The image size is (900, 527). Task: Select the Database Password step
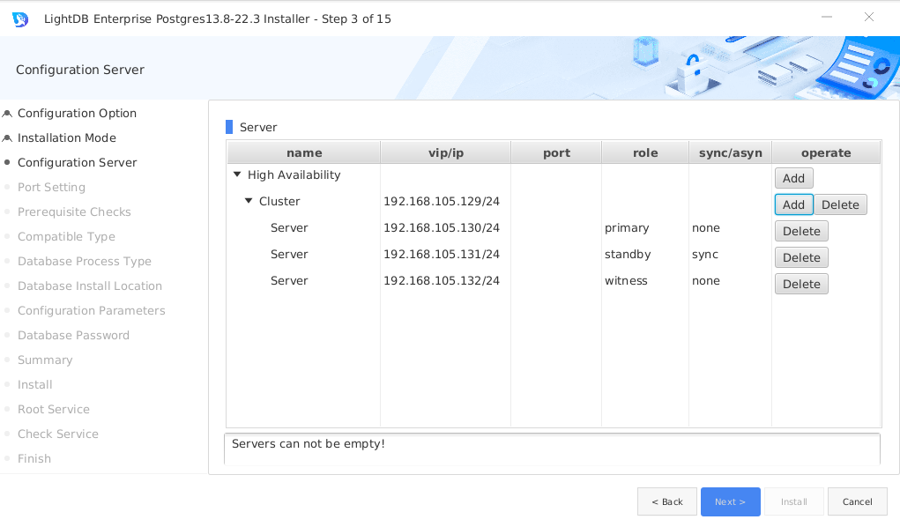(x=74, y=335)
